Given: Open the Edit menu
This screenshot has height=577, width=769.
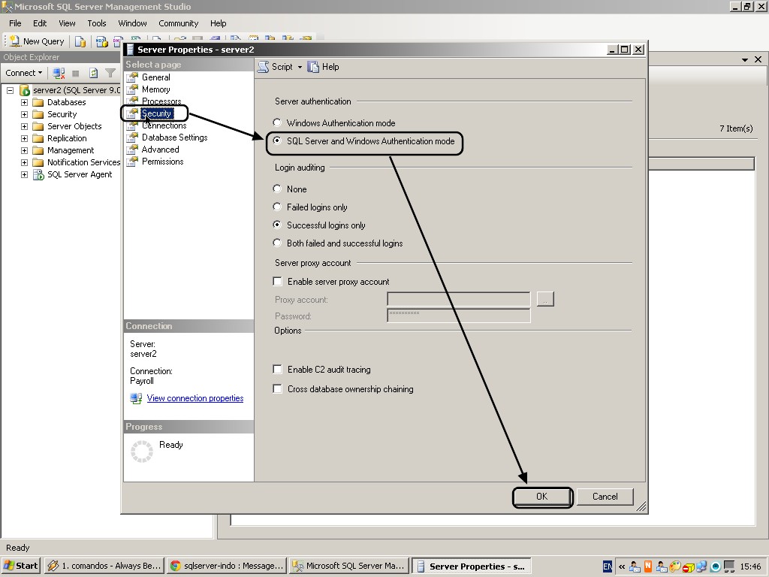Looking at the screenshot, I should coord(40,23).
